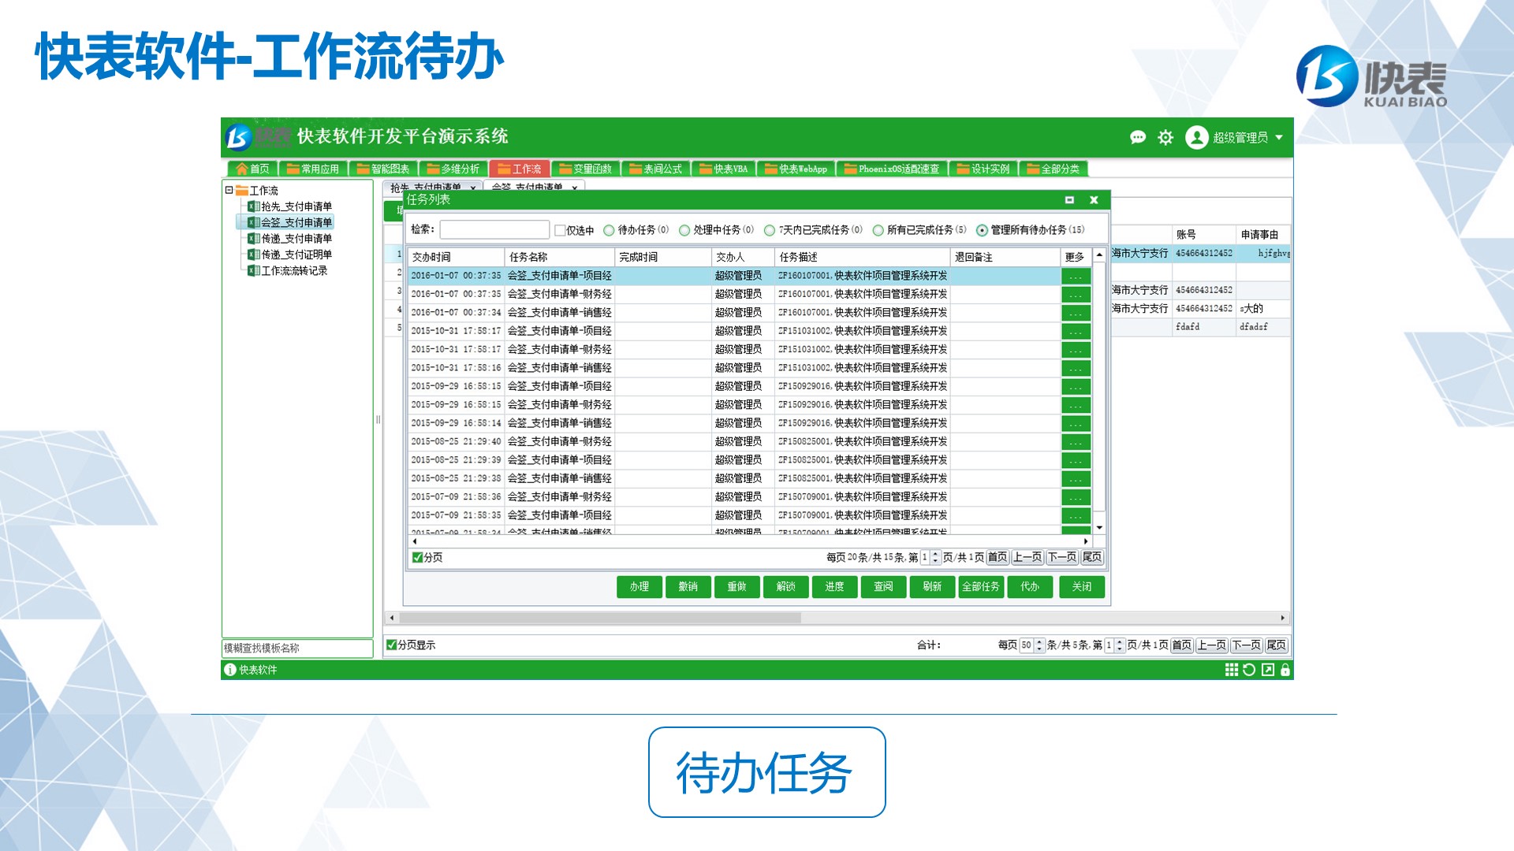The image size is (1514, 851).
Task: Click the grid apps icon in status bar
Action: point(1231,670)
